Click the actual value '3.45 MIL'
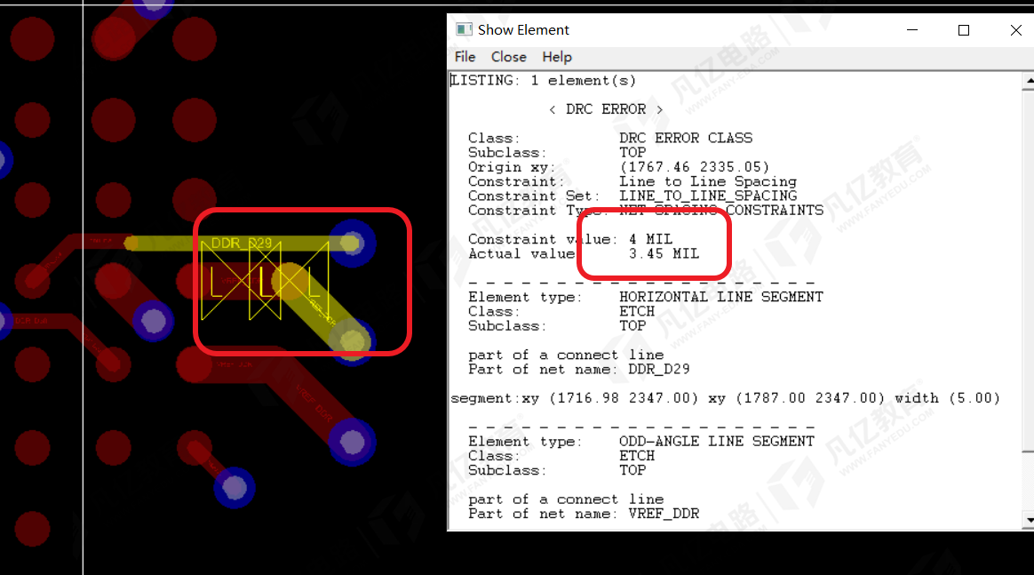Viewport: 1034px width, 575px height. click(x=664, y=254)
